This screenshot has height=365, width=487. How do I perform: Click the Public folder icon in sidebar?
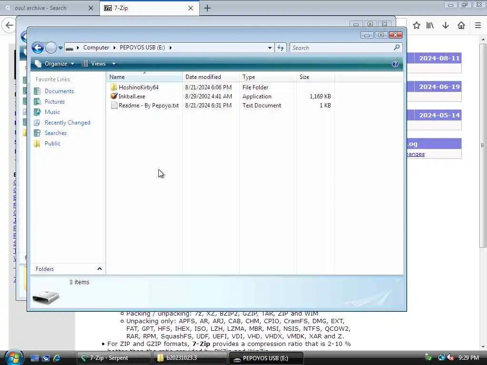pos(37,144)
